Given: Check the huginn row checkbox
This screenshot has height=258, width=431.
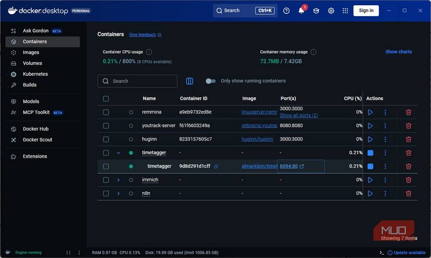Looking at the screenshot, I should (x=106, y=139).
